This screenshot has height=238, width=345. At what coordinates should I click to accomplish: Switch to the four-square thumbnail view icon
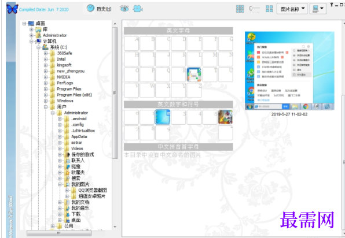(x=269, y=9)
